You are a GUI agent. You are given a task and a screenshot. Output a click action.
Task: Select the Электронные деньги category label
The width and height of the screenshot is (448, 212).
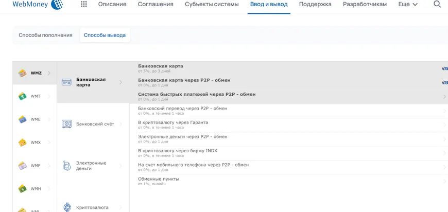point(91,166)
